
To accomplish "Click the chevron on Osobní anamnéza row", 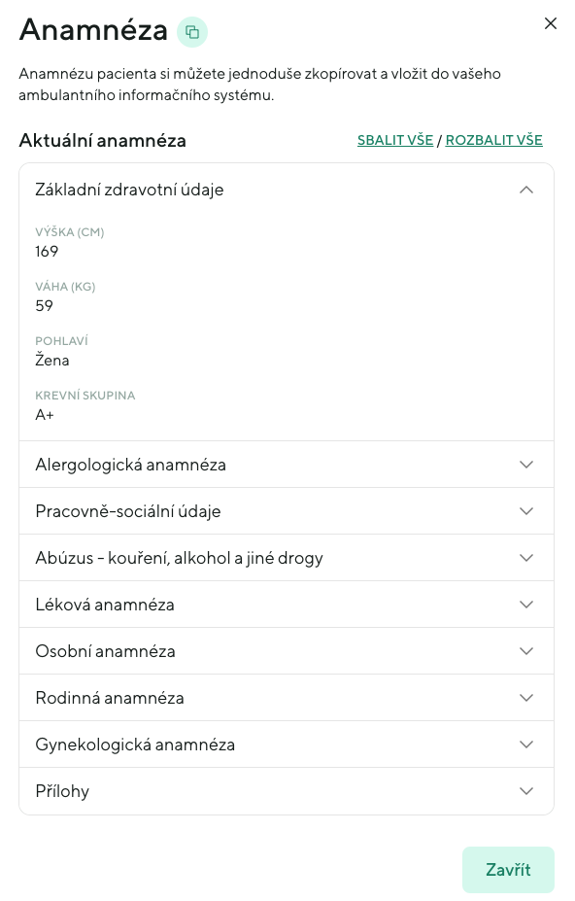I will pyautogui.click(x=525, y=650).
